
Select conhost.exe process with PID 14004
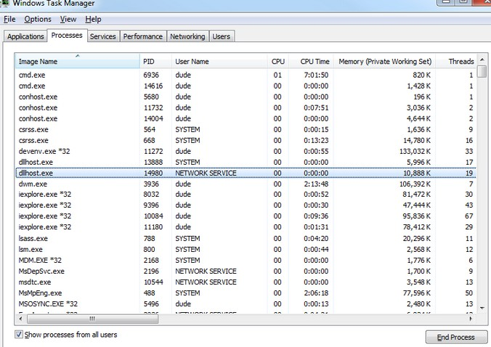[245, 119]
